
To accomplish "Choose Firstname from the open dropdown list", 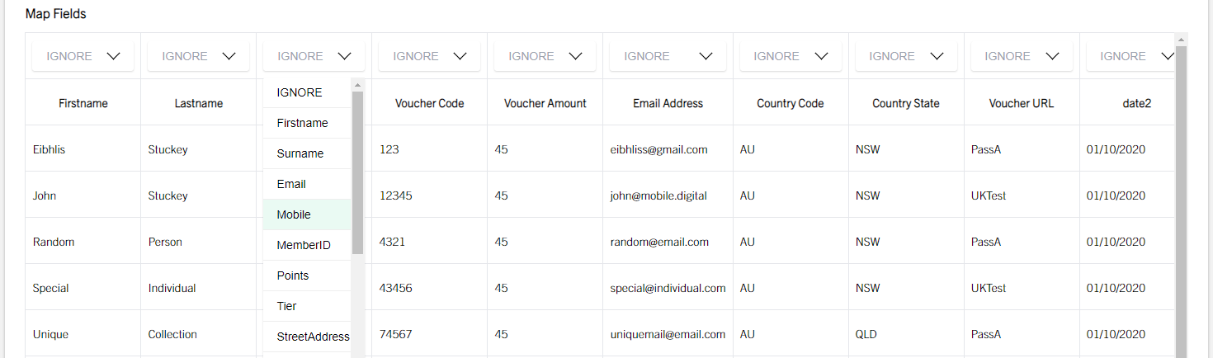I will (307, 123).
